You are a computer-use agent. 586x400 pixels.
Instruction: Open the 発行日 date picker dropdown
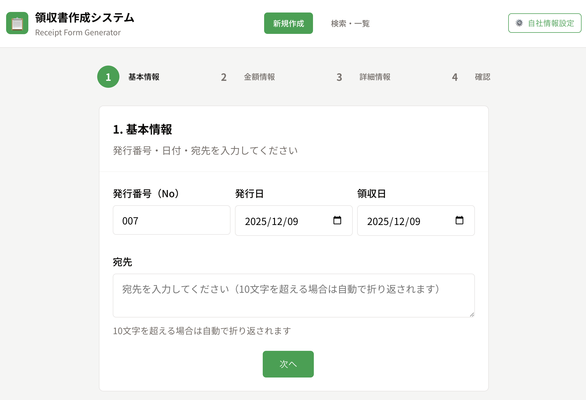point(337,220)
